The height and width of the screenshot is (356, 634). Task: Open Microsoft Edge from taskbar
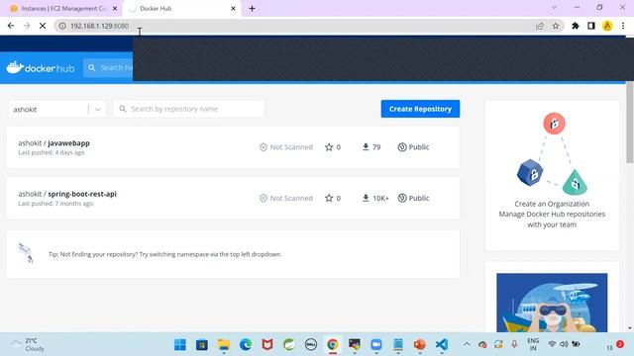[246, 345]
